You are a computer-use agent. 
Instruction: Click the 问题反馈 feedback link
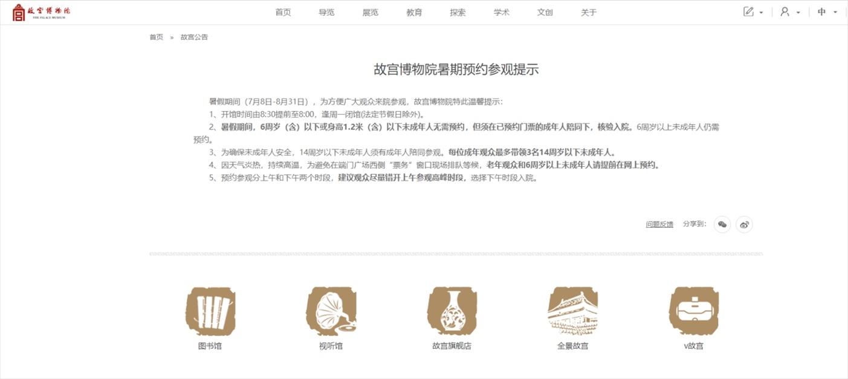[x=659, y=224]
